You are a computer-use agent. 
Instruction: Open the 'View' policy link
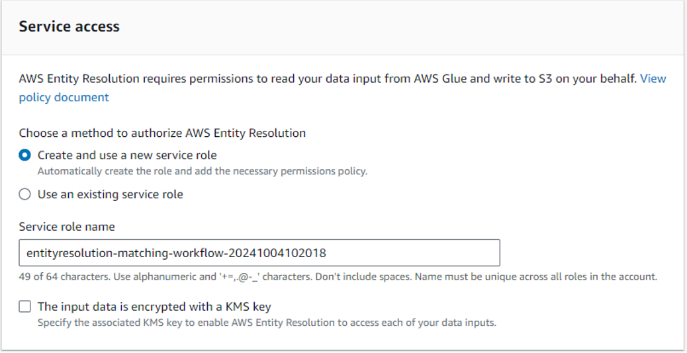653,79
